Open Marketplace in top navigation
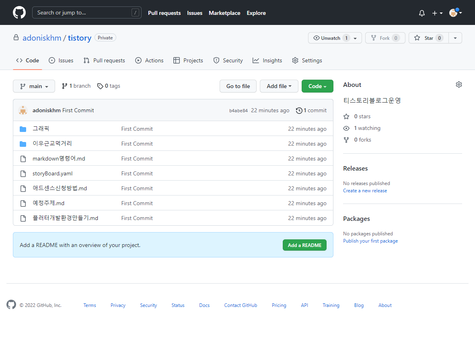The height and width of the screenshot is (354, 475). point(224,13)
